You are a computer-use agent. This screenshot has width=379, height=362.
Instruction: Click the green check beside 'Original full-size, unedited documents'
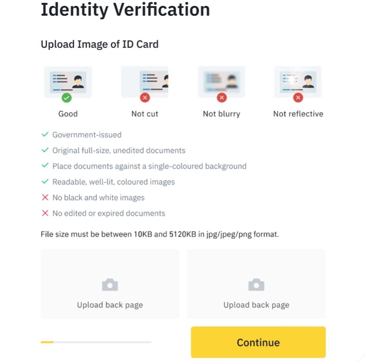[45, 150]
